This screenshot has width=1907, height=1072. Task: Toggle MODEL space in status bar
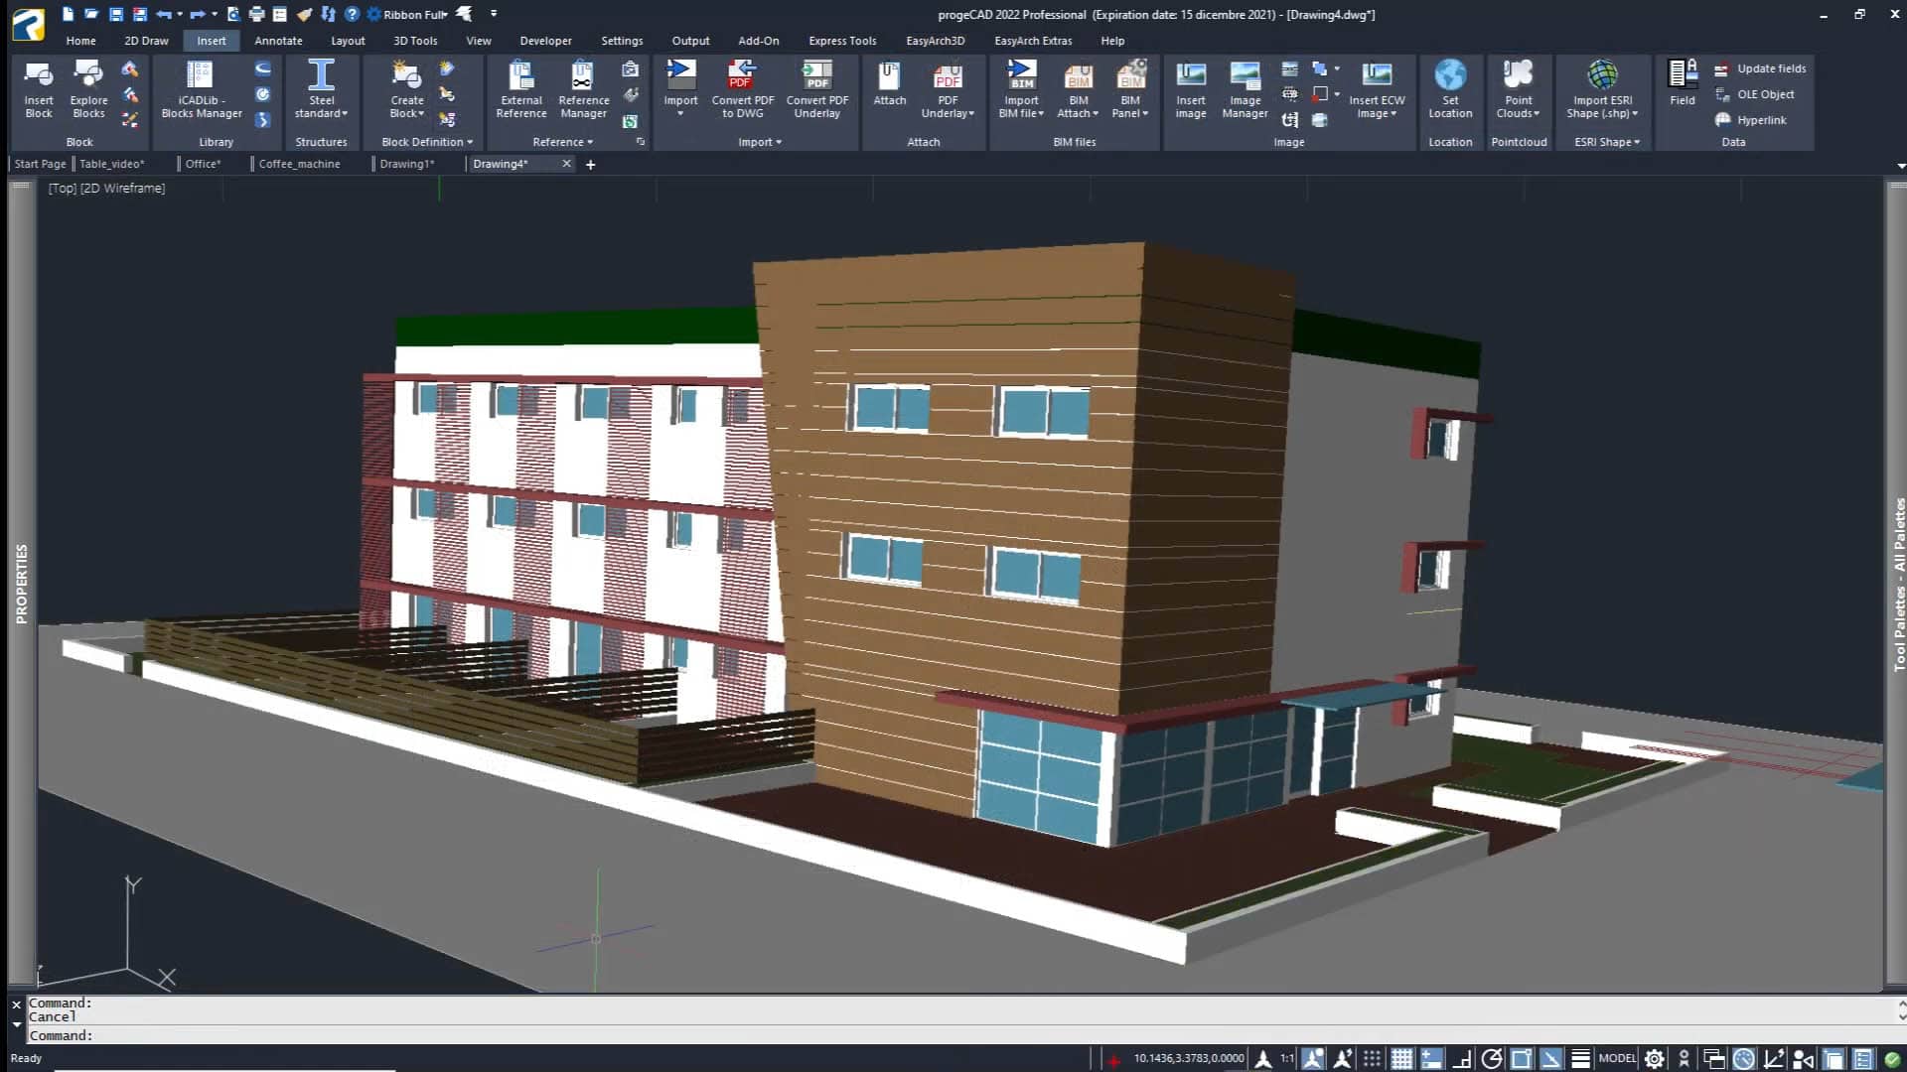[1617, 1058]
